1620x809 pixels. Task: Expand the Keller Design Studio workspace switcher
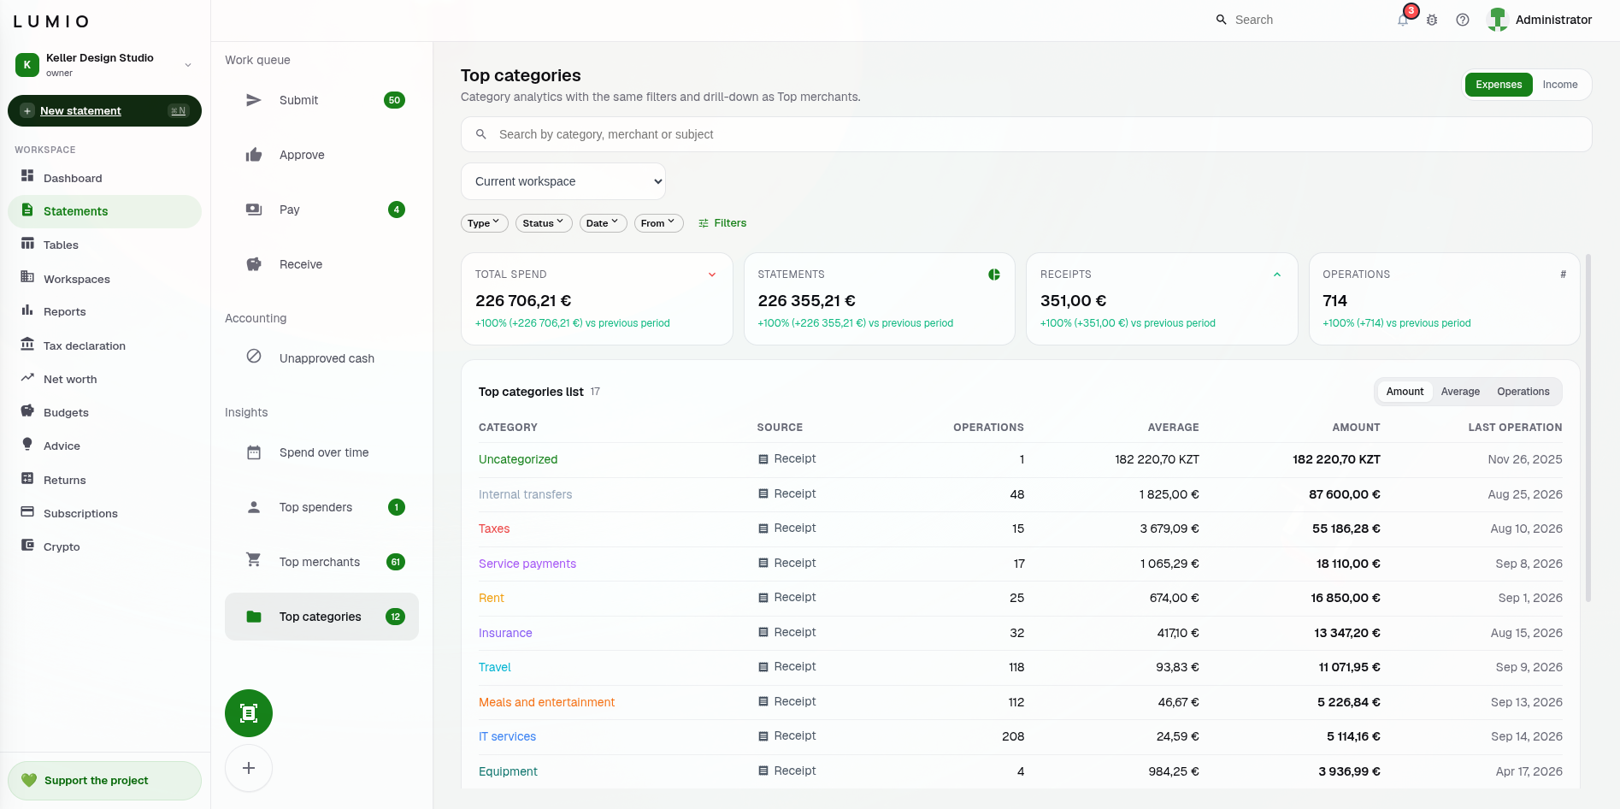(105, 65)
